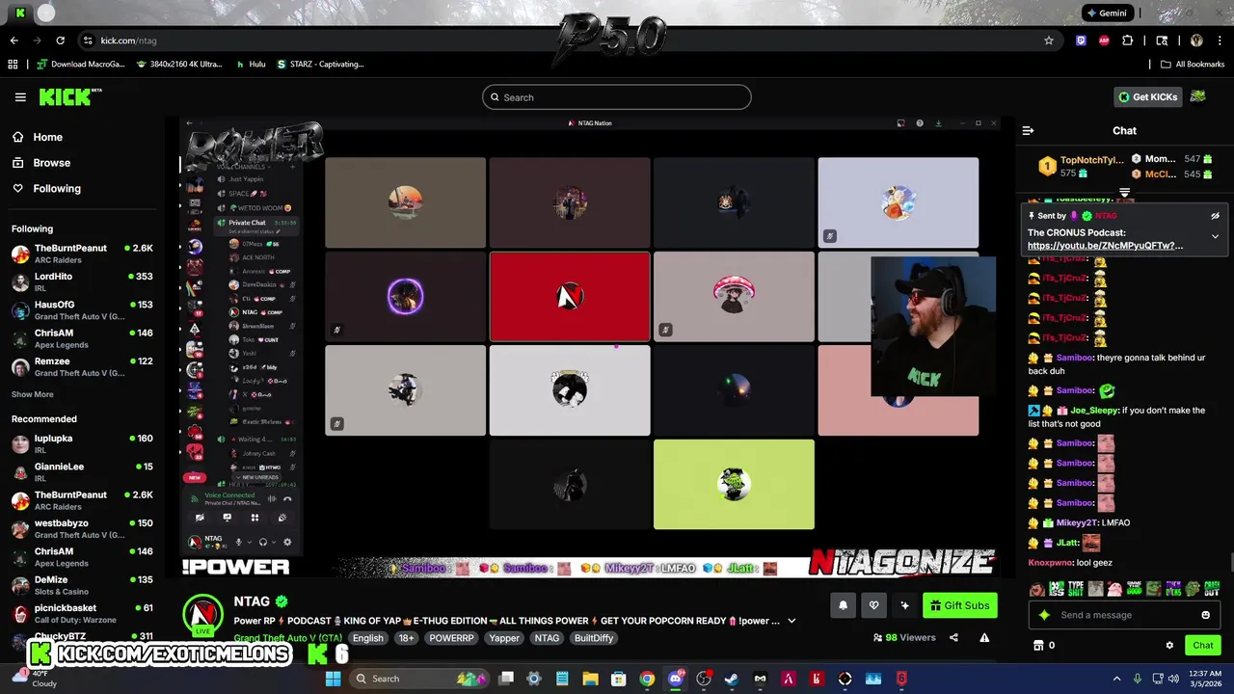
Task: Open Browse in the sidebar
Action: [x=51, y=163]
